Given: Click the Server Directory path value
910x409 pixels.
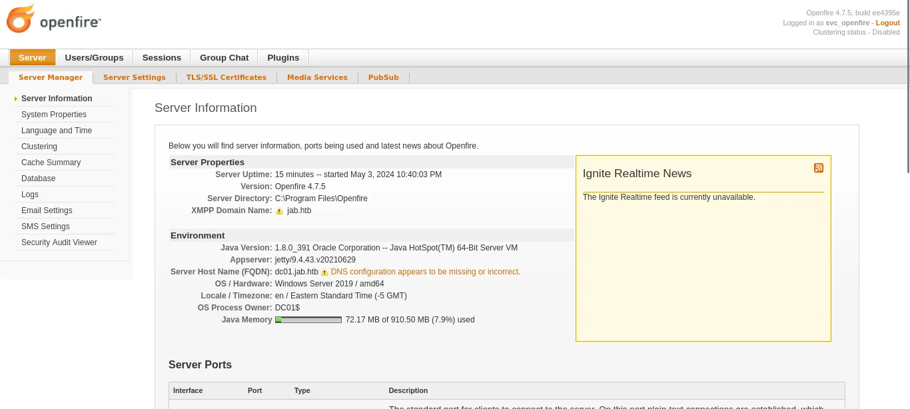Looking at the screenshot, I should coord(321,199).
